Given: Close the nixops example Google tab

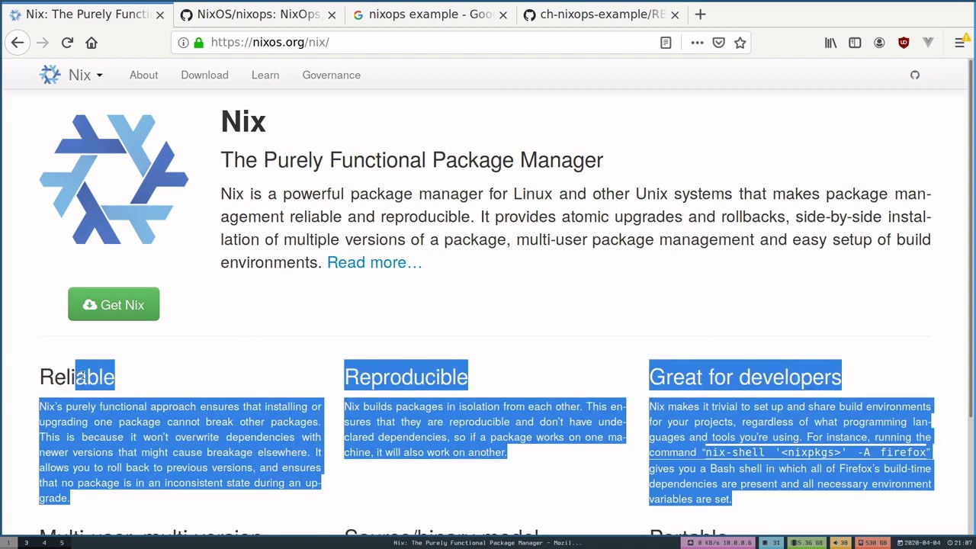Looking at the screenshot, I should (502, 14).
